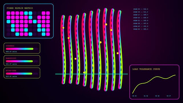Select the SCAN-17 :: 509.7 row
Image resolution: width=183 pixels, height=103 pixels.
[x=141, y=15]
